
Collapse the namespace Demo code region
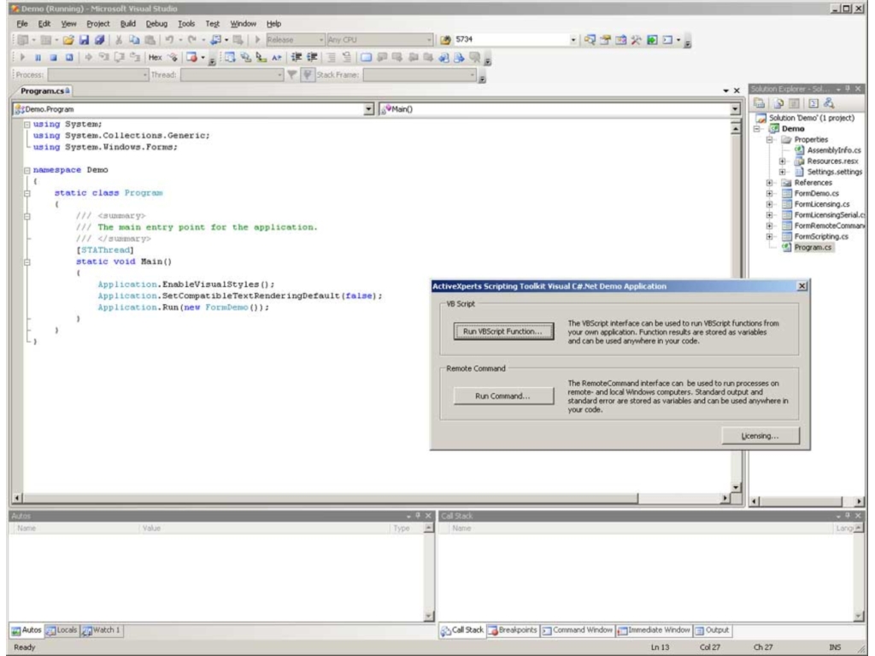tap(26, 170)
